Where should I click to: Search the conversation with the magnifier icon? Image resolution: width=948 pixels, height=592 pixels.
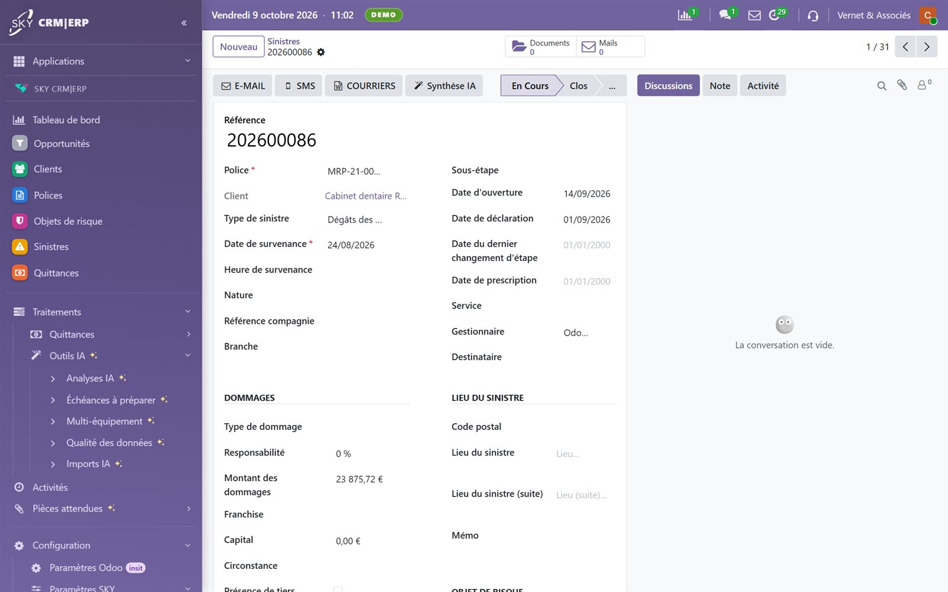[882, 86]
